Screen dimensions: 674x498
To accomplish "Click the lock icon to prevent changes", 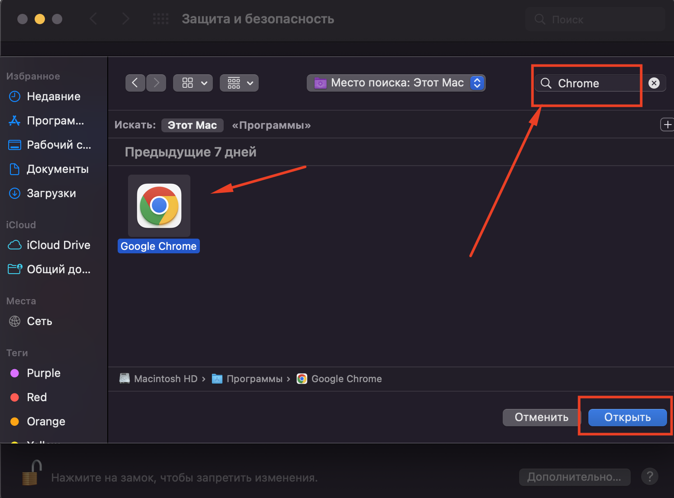I will [x=32, y=473].
